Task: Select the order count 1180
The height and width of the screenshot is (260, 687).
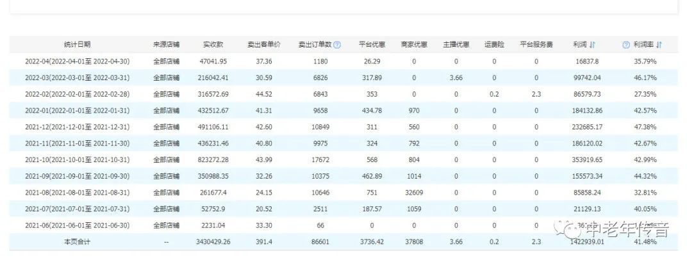Action: pyautogui.click(x=320, y=61)
